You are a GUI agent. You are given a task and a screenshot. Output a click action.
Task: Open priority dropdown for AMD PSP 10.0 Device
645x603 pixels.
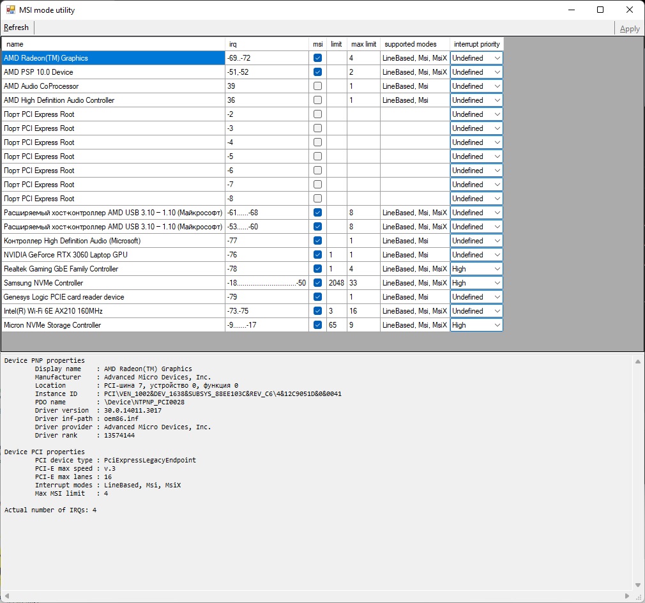(476, 72)
